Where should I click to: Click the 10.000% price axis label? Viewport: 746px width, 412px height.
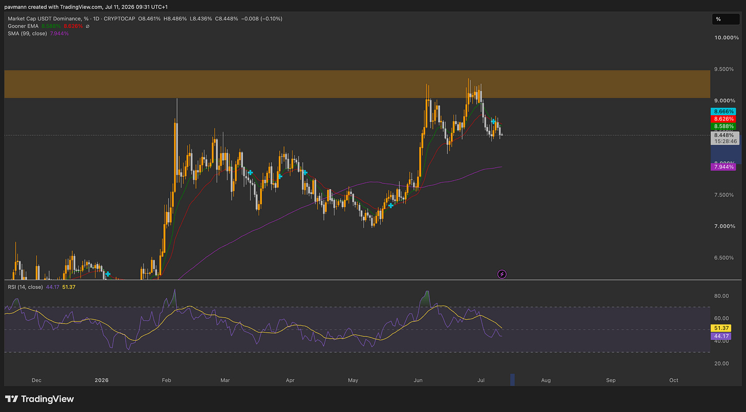coord(727,38)
